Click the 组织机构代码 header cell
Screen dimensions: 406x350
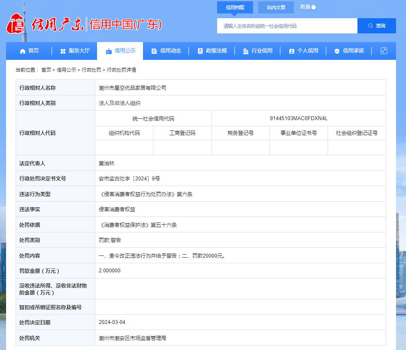pos(124,133)
